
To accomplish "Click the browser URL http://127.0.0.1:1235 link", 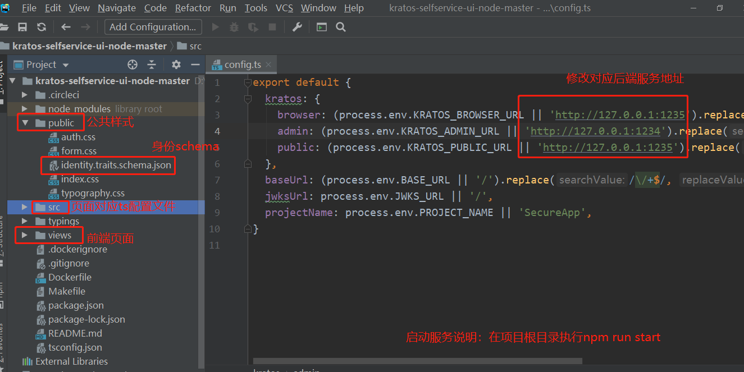I will click(620, 115).
